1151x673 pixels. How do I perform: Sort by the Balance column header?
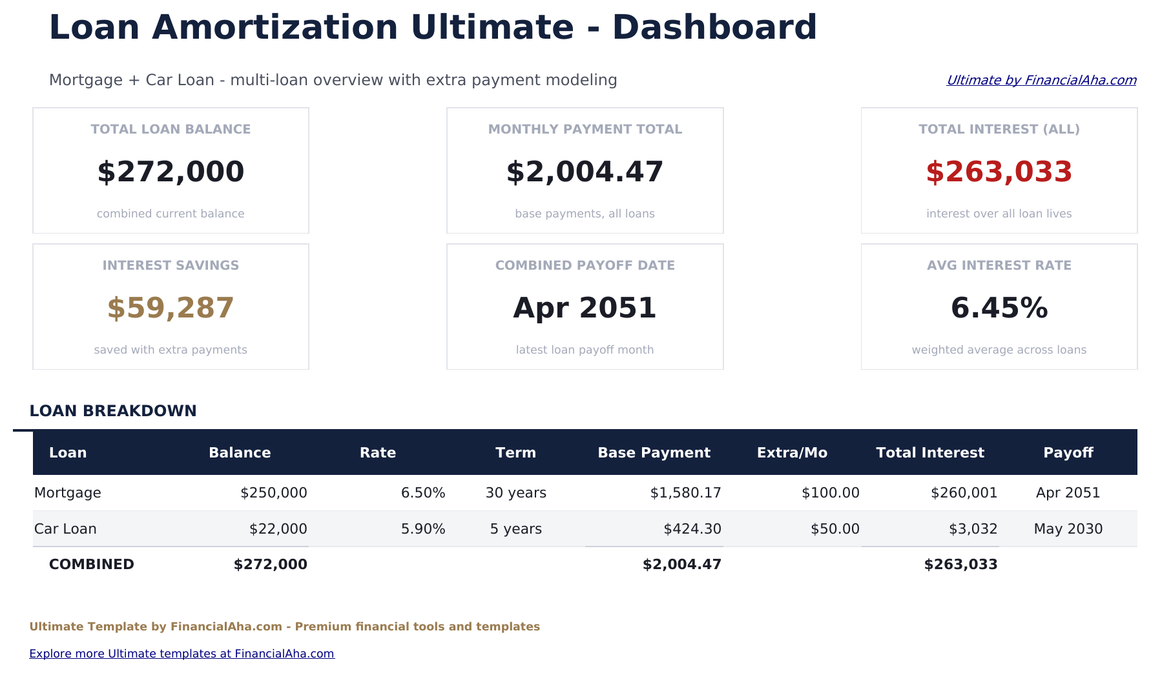pyautogui.click(x=240, y=452)
